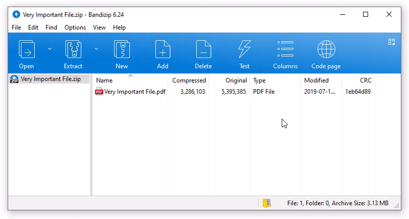Open the Options menu
This screenshot has height=219, width=409.
click(75, 28)
